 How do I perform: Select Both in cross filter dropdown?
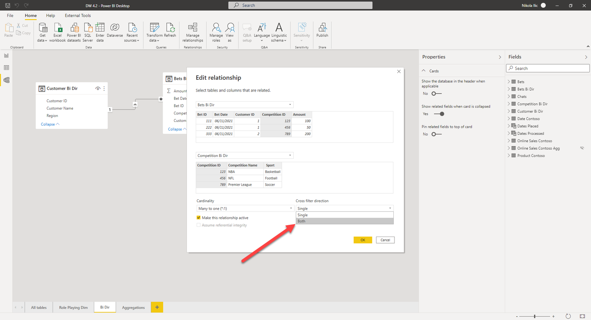344,221
